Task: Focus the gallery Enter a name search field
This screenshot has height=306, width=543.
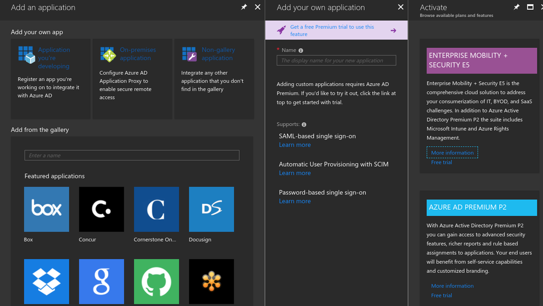Action: (x=132, y=155)
